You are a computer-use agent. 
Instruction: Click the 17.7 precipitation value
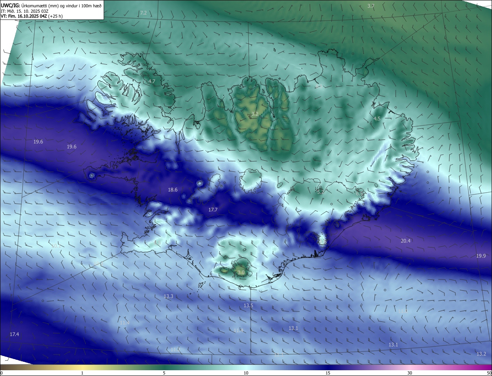point(213,210)
